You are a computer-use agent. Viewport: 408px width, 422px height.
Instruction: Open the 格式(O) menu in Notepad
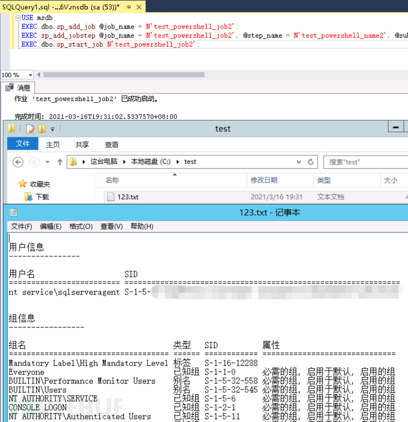pos(81,226)
